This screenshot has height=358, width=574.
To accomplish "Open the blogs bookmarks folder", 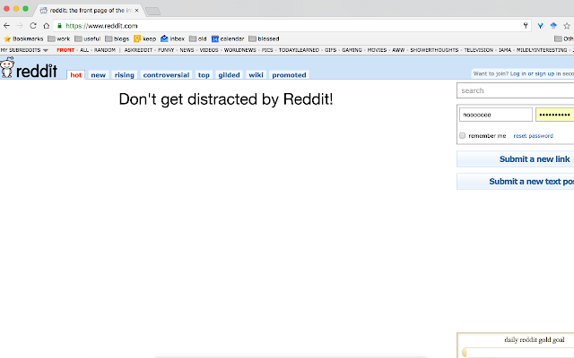I will click(117, 38).
